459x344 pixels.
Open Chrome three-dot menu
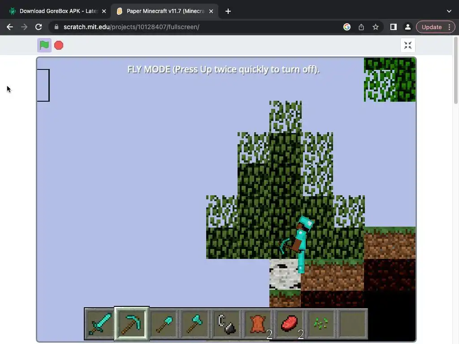449,27
